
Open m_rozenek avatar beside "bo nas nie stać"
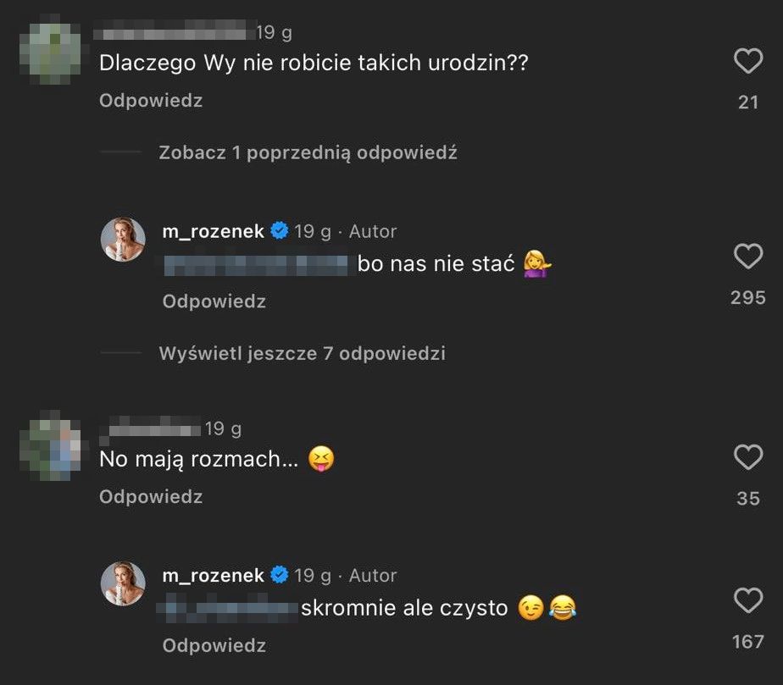(x=124, y=240)
